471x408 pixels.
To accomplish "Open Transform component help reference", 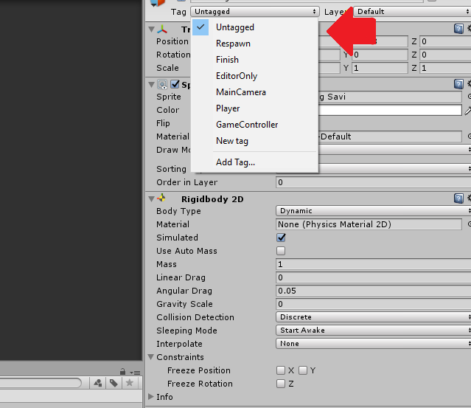I will (x=458, y=29).
